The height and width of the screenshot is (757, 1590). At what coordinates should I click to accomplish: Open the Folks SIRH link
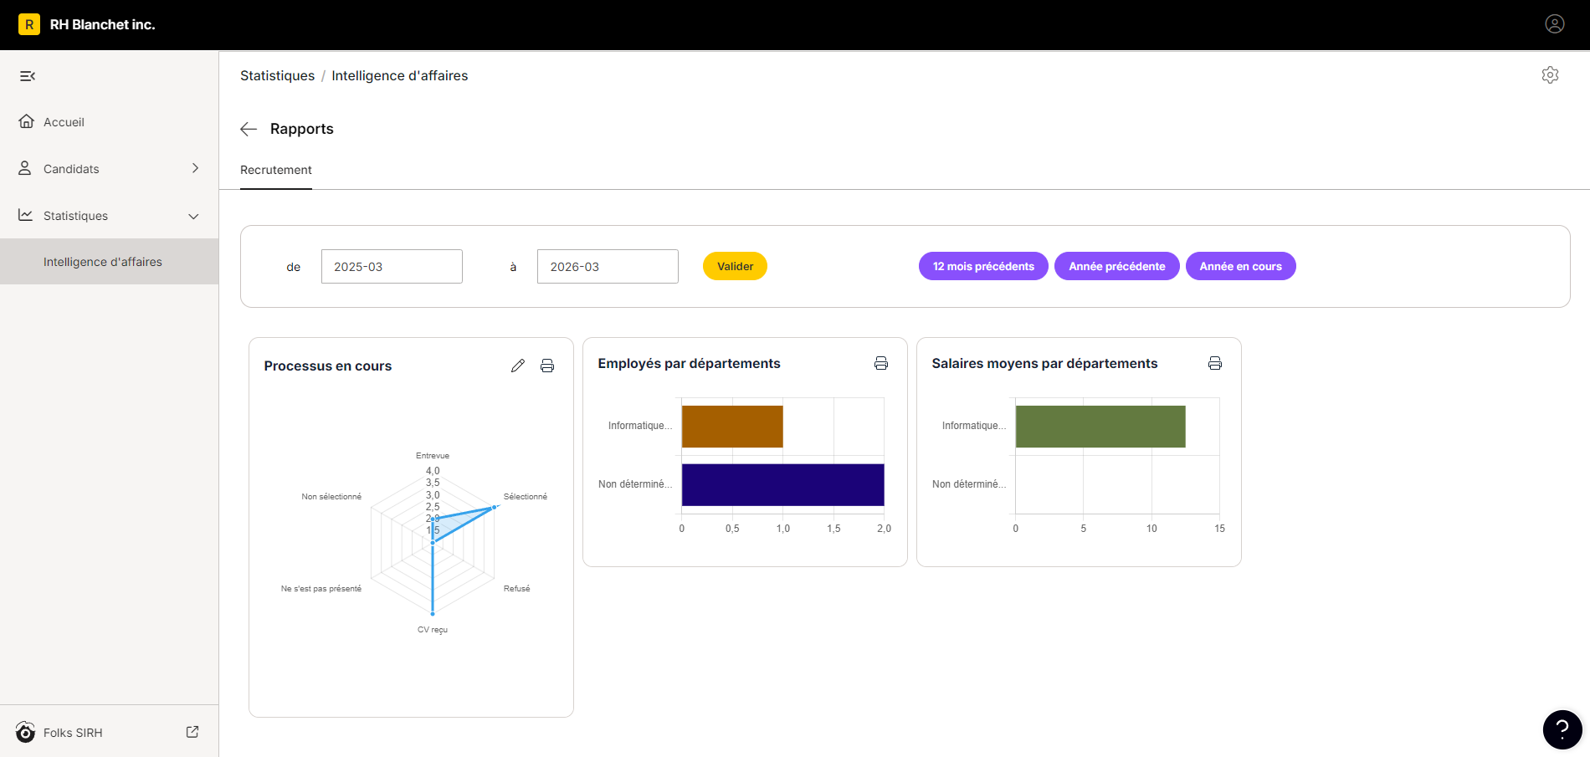(x=73, y=733)
